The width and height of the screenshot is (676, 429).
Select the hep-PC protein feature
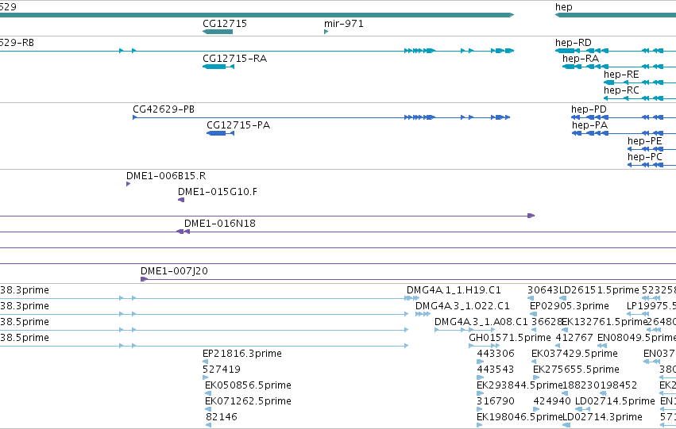(x=652, y=165)
